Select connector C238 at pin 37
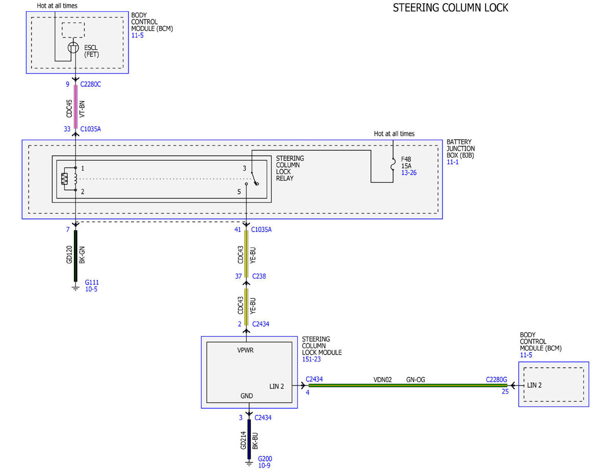Image resolution: width=612 pixels, height=473 pixels. click(259, 276)
